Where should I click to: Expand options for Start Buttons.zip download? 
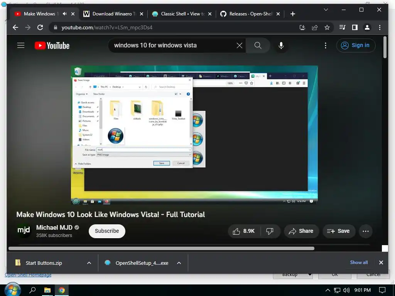coord(89,263)
